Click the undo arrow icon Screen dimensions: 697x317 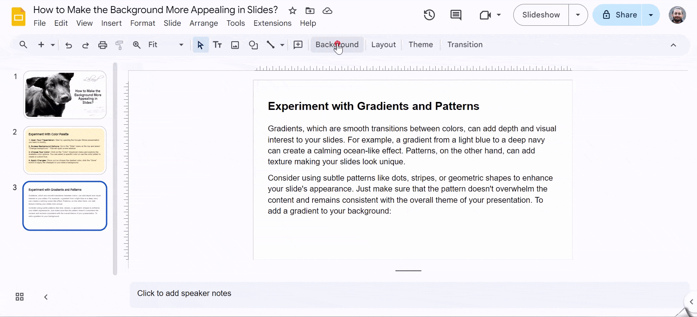coord(69,45)
